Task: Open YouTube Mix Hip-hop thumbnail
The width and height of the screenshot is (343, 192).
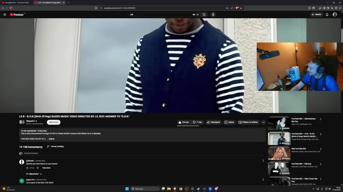Action: (279, 169)
